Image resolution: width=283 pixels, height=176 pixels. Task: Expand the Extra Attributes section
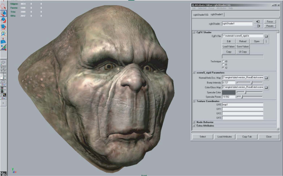pyautogui.click(x=194, y=125)
